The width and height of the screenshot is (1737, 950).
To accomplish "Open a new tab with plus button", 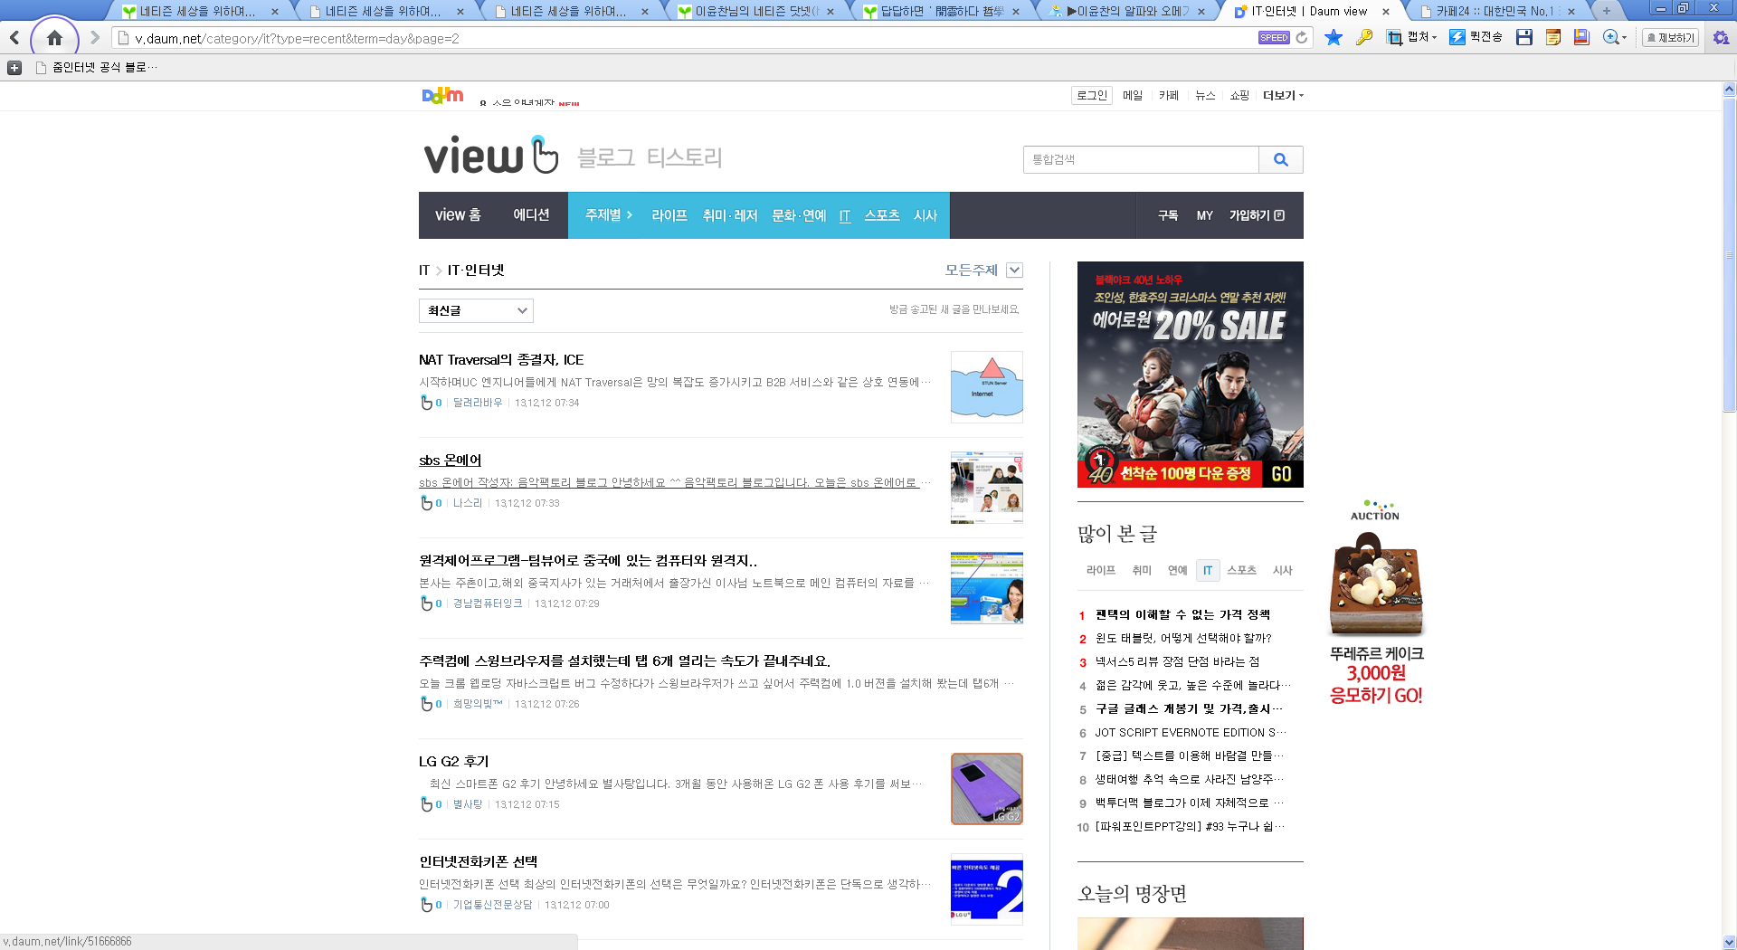I will click(1607, 12).
